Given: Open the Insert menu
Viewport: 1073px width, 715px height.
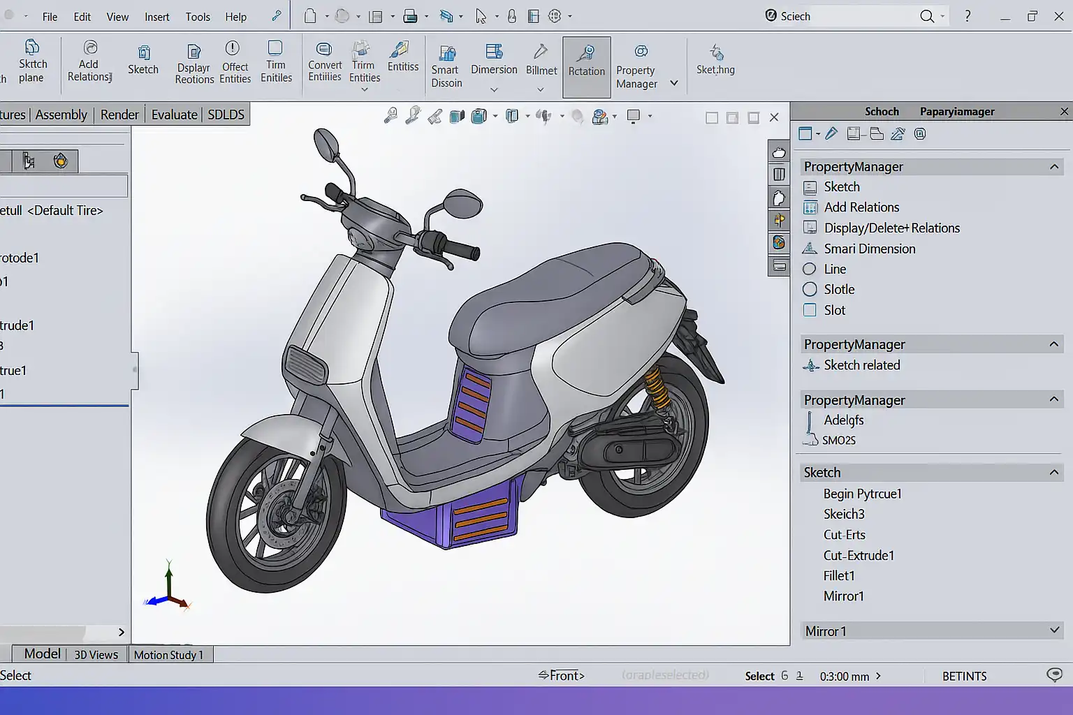Looking at the screenshot, I should point(156,17).
